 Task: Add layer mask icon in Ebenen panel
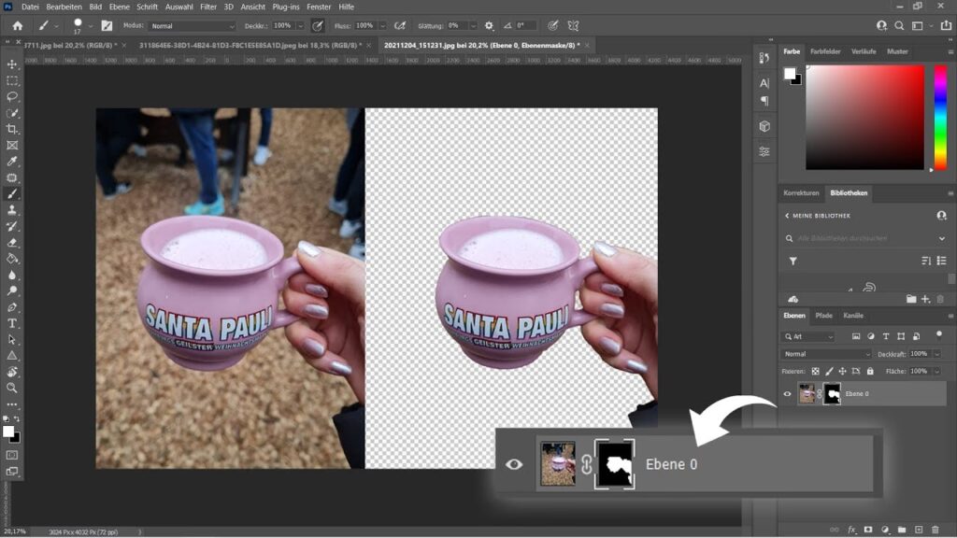point(867,530)
